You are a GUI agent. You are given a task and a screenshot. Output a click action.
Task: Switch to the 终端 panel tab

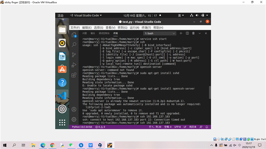click(116, 33)
